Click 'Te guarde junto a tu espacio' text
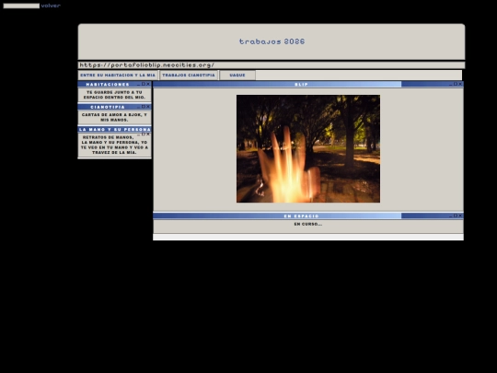Image resolution: width=497 pixels, height=373 pixels. click(114, 95)
